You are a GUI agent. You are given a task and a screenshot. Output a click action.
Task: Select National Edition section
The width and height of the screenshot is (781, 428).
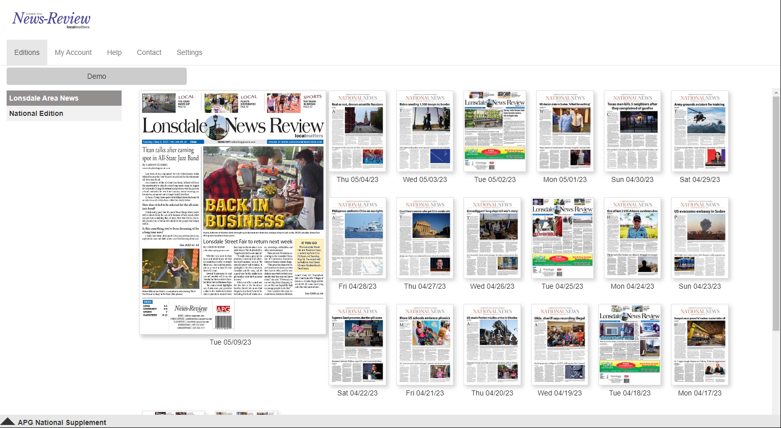(64, 113)
